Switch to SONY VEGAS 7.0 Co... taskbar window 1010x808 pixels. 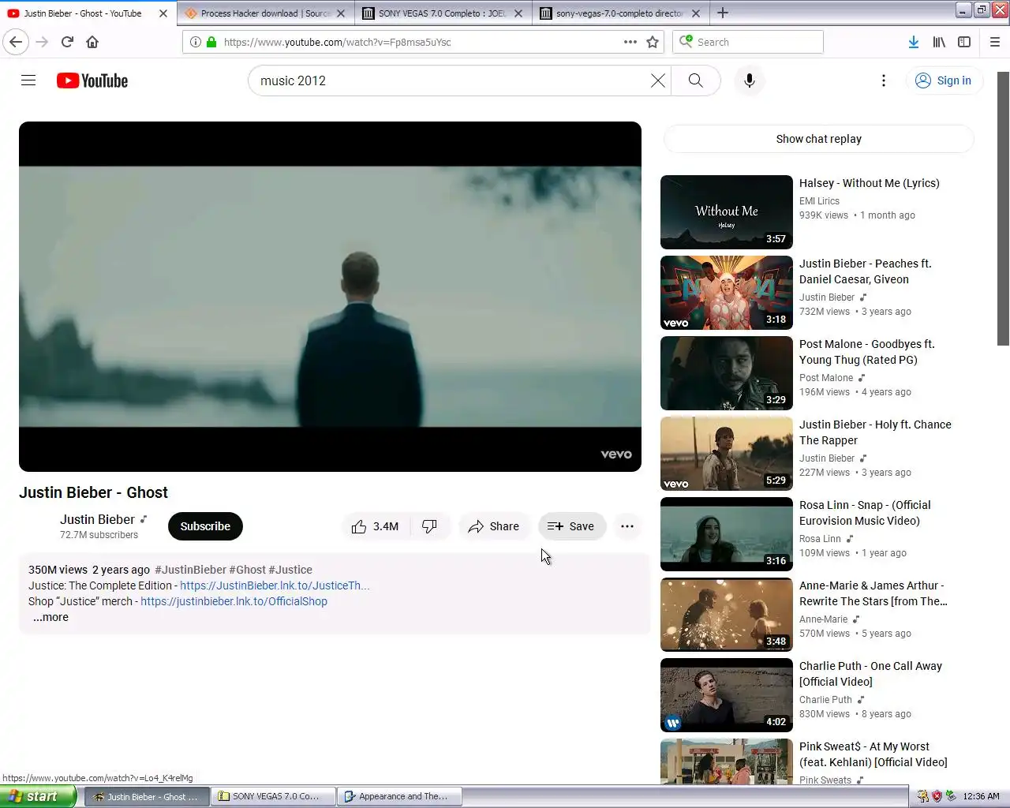273,796
